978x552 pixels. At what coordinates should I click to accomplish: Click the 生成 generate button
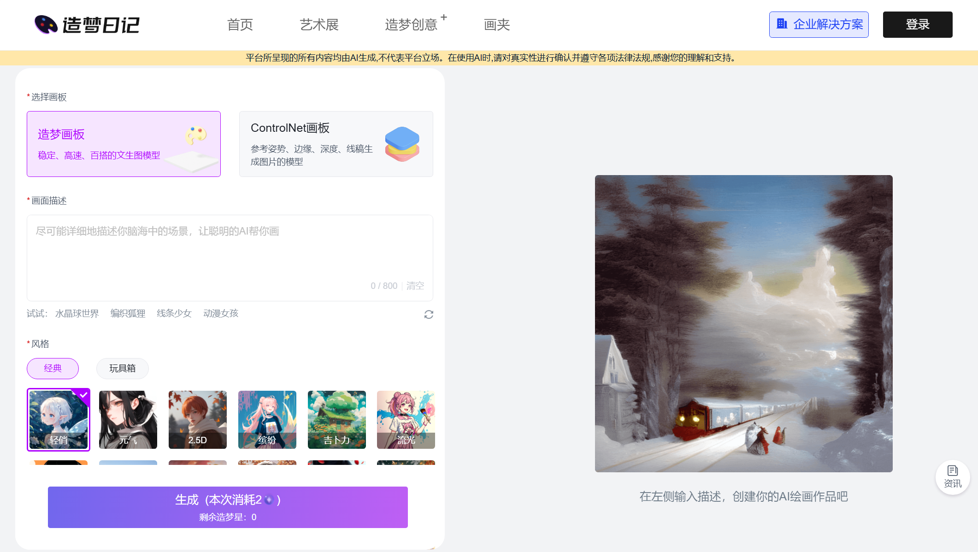pos(228,507)
